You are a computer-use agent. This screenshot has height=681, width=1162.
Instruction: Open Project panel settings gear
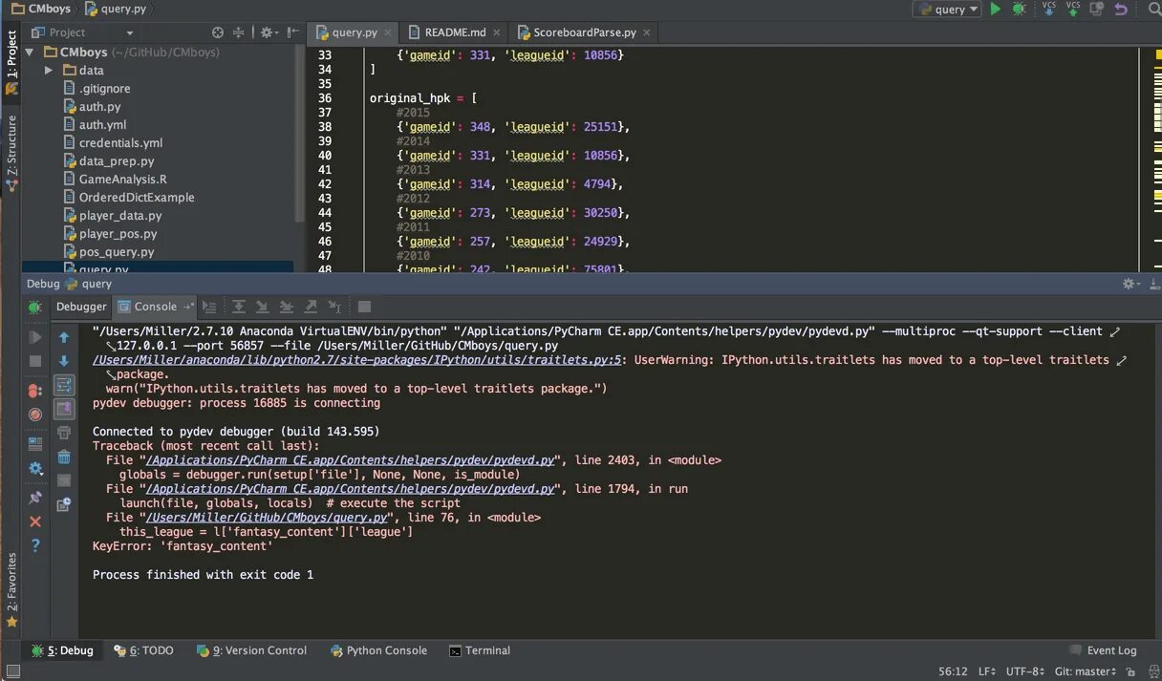click(x=268, y=32)
